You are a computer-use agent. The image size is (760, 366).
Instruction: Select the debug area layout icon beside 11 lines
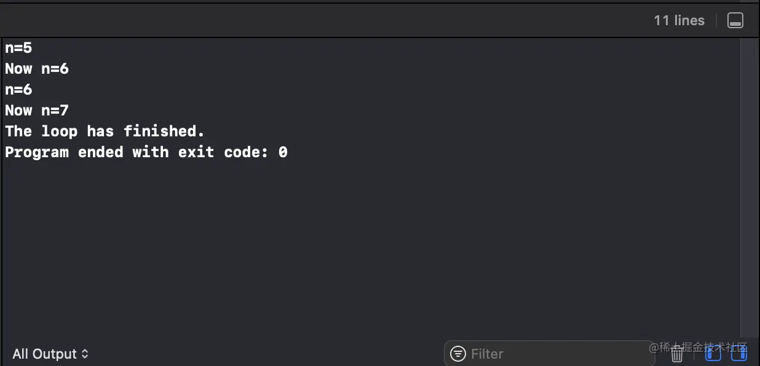(x=735, y=20)
